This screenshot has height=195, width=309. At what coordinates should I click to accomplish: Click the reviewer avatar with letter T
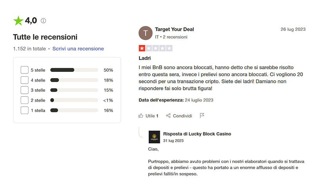[x=146, y=33]
